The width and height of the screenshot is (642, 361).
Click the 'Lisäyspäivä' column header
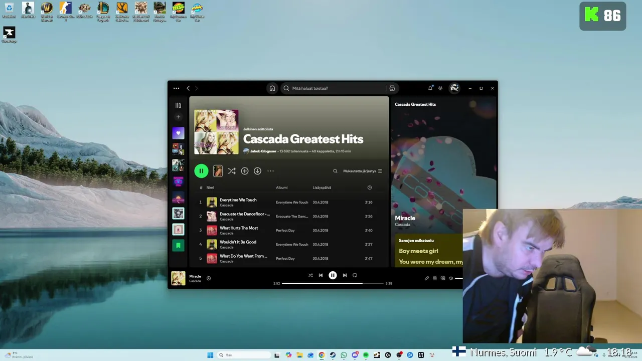tap(322, 188)
